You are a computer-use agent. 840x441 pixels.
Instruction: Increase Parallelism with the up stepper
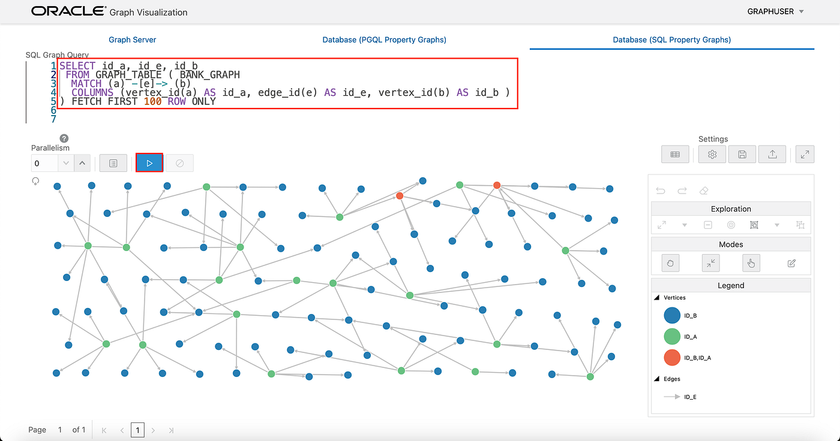click(x=82, y=162)
